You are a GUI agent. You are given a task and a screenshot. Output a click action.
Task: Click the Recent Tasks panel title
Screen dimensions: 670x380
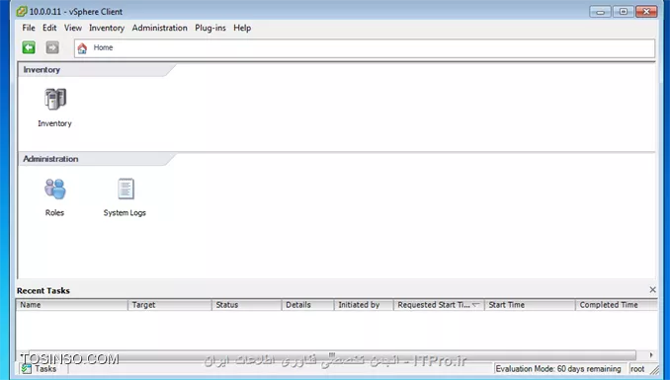pos(43,291)
